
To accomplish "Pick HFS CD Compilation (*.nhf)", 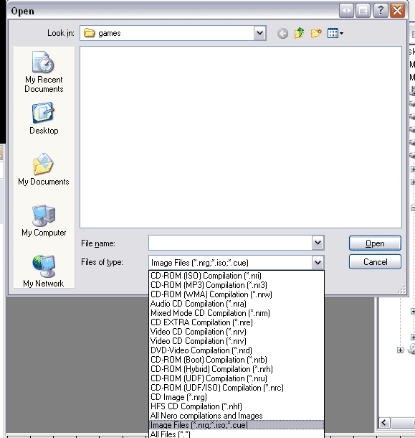I will click(x=237, y=406).
